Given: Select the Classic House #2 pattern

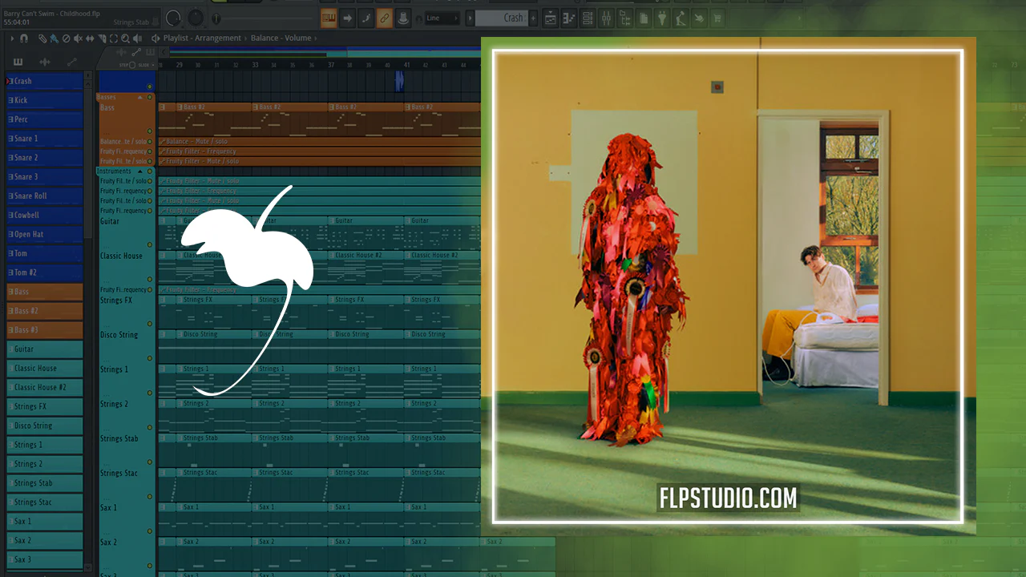Looking at the screenshot, I should point(45,388).
